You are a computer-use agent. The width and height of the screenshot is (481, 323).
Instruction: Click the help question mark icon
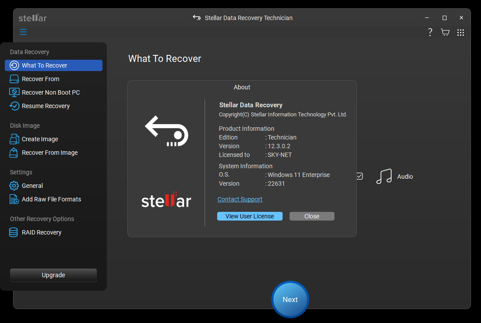[430, 32]
